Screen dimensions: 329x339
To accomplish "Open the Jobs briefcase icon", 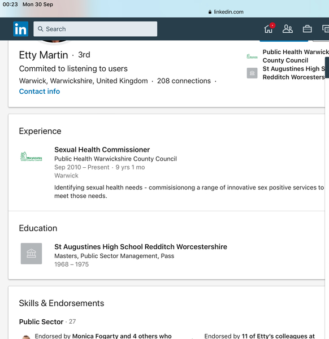I will tap(307, 29).
